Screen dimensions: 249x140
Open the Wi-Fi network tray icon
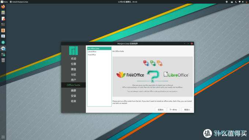239,2
